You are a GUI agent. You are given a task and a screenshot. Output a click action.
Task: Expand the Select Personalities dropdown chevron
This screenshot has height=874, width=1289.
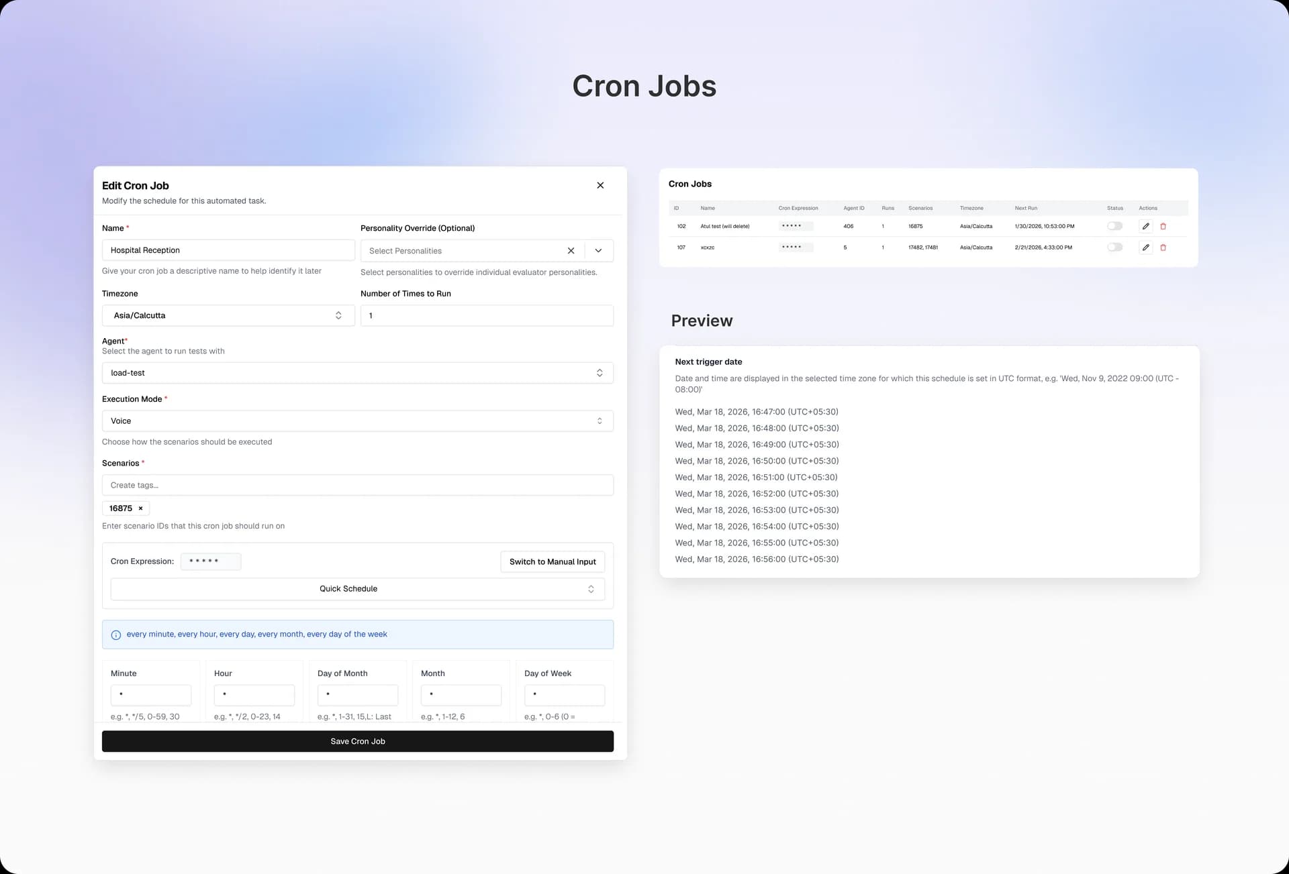click(598, 250)
